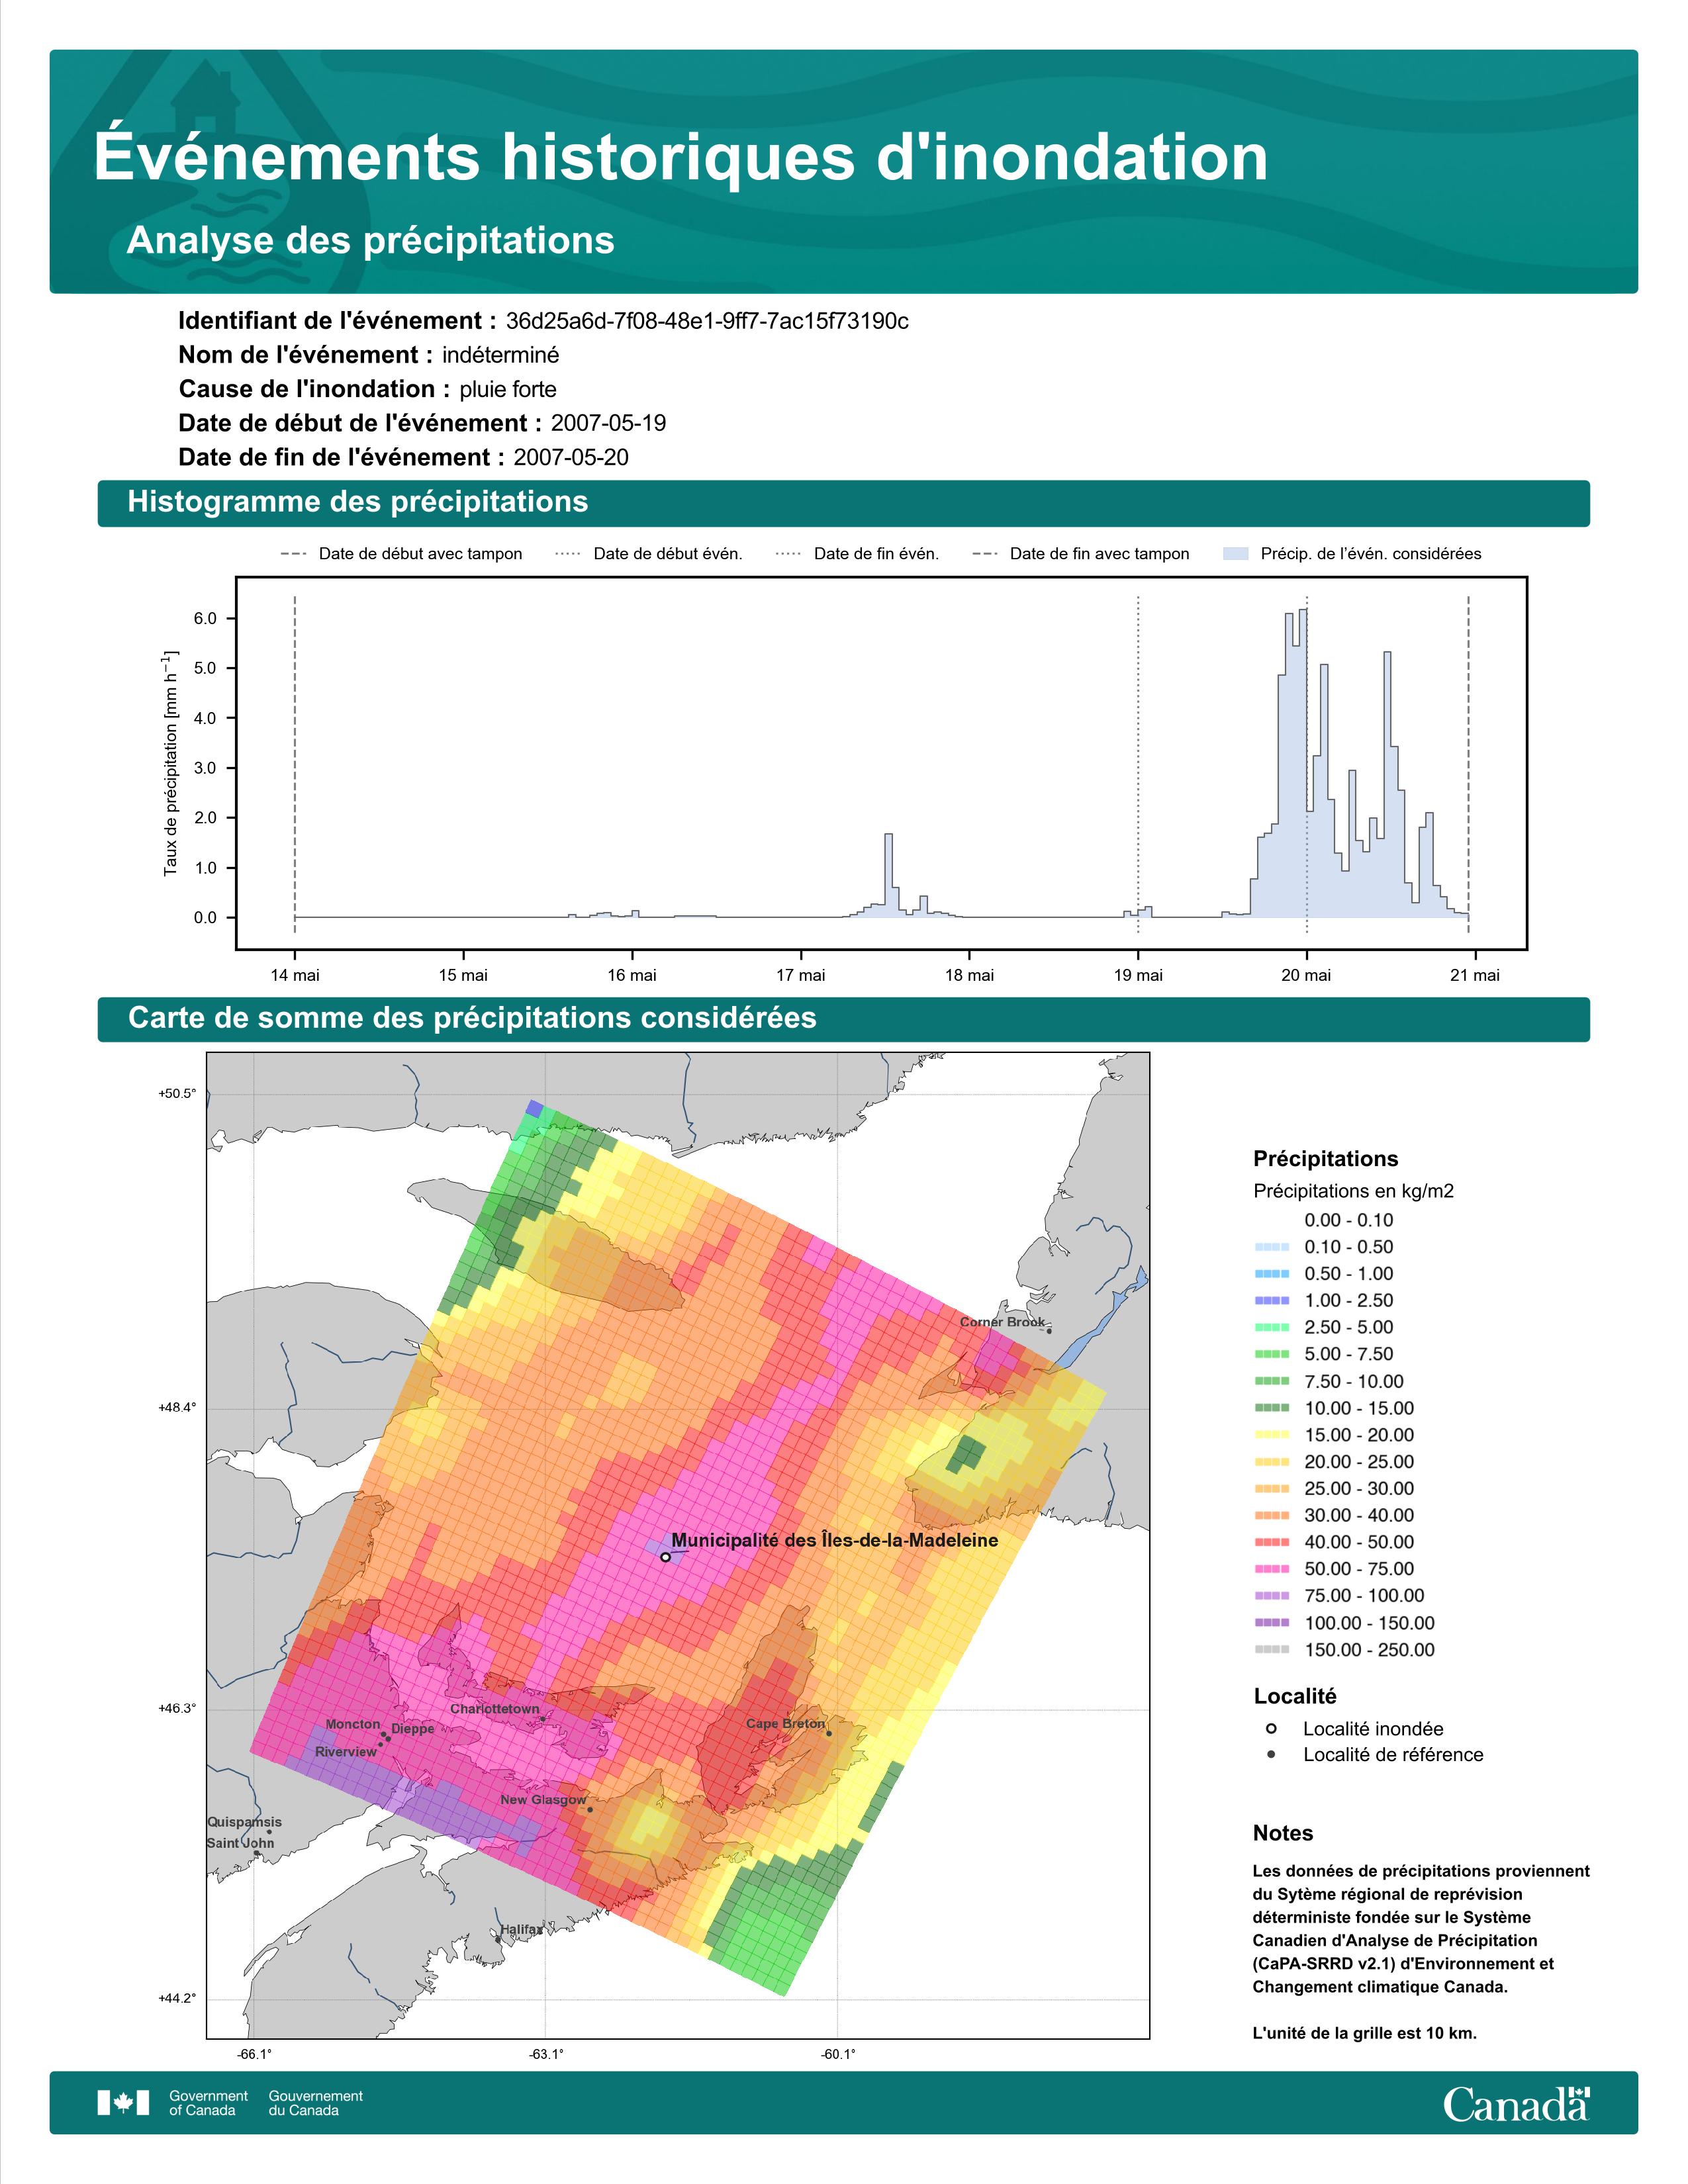1688x2184 pixels.
Task: Click the 15.00 - 20.00 legend swatch
Action: coord(1271,1435)
